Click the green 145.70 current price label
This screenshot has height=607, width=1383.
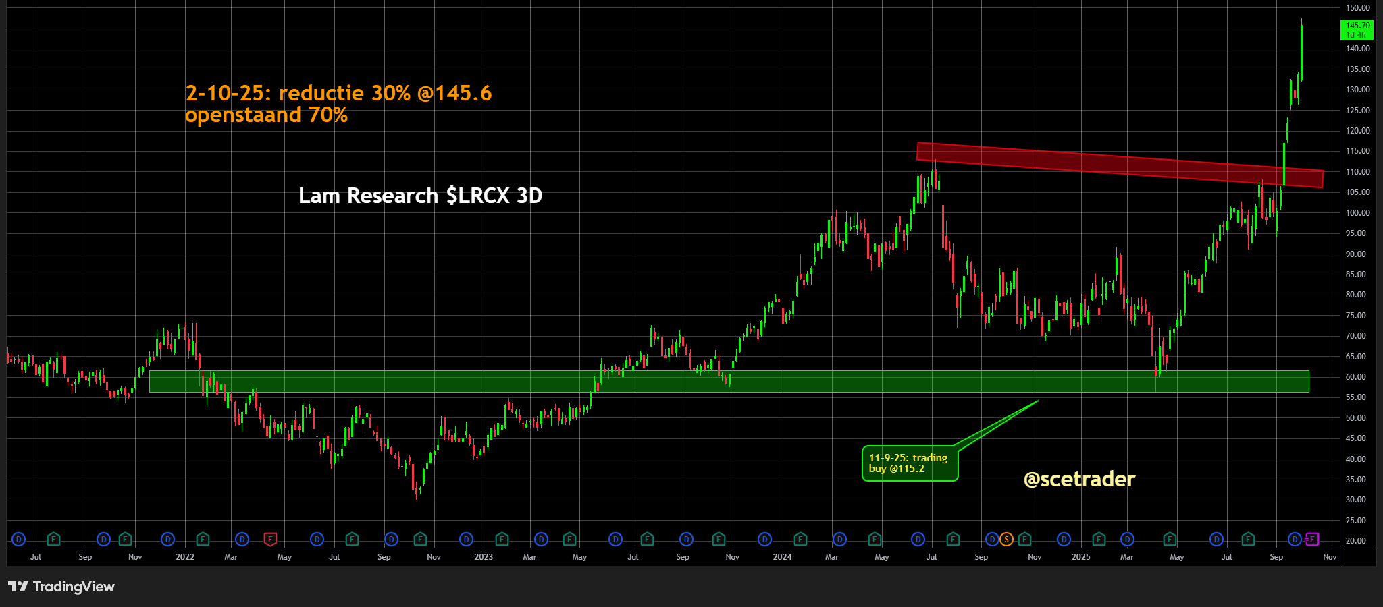point(1357,30)
